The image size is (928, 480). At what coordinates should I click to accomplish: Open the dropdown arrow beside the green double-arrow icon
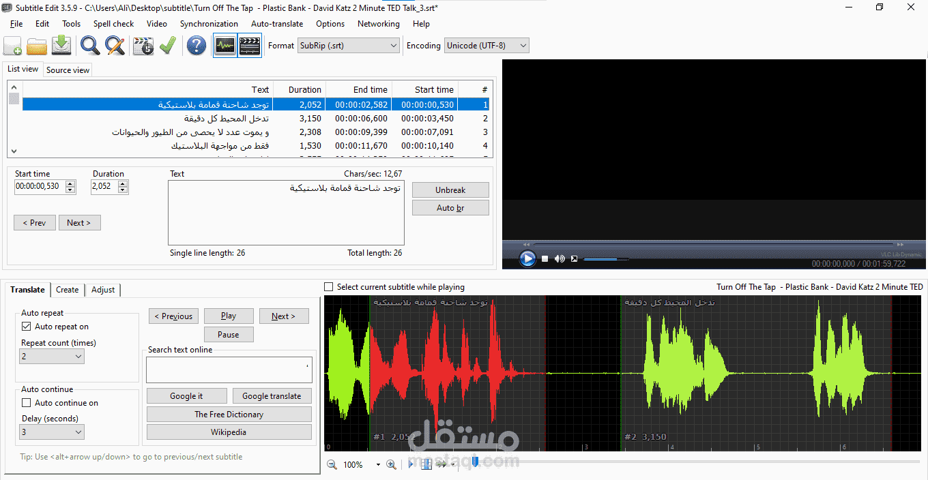tap(453, 465)
